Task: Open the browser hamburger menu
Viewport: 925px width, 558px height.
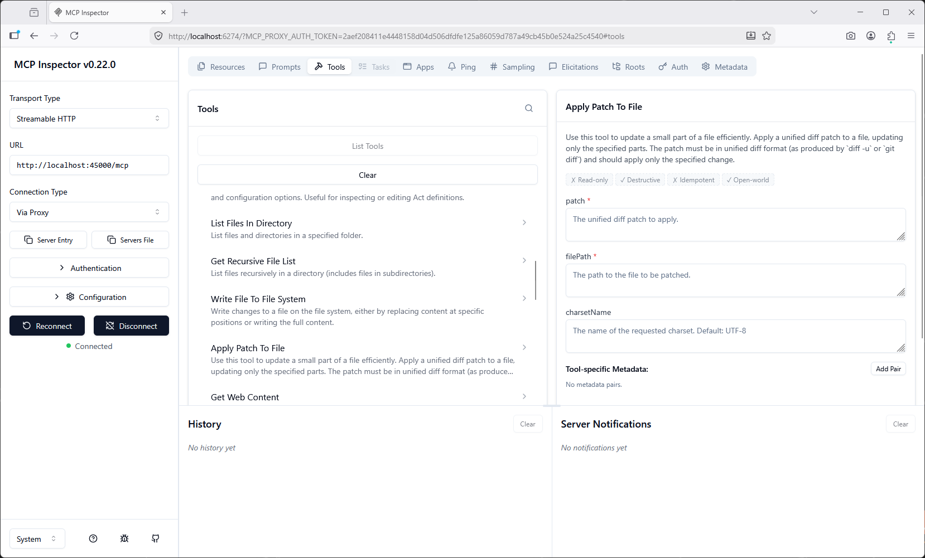Action: [x=911, y=36]
